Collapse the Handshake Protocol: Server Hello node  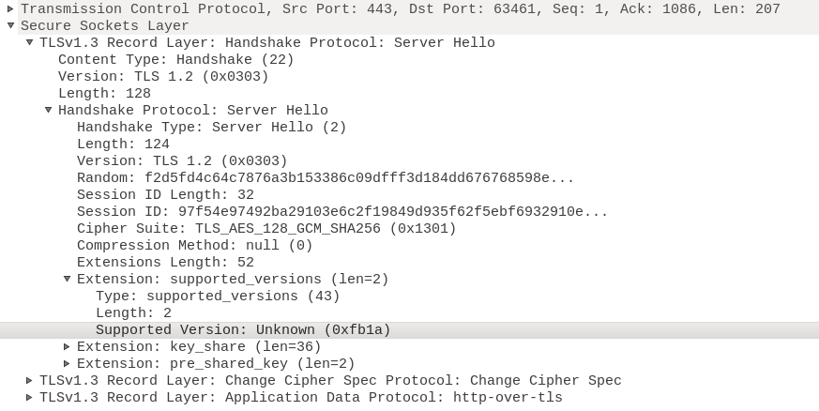48,110
